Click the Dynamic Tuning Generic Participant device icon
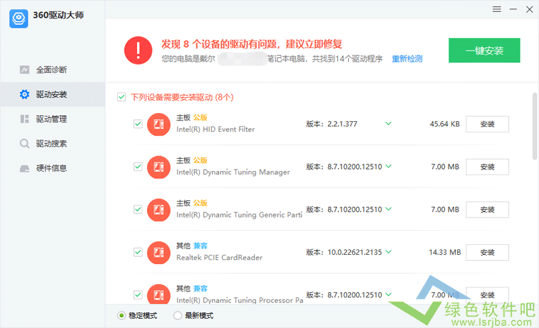Viewport: 539px width, 328px height. (x=158, y=209)
